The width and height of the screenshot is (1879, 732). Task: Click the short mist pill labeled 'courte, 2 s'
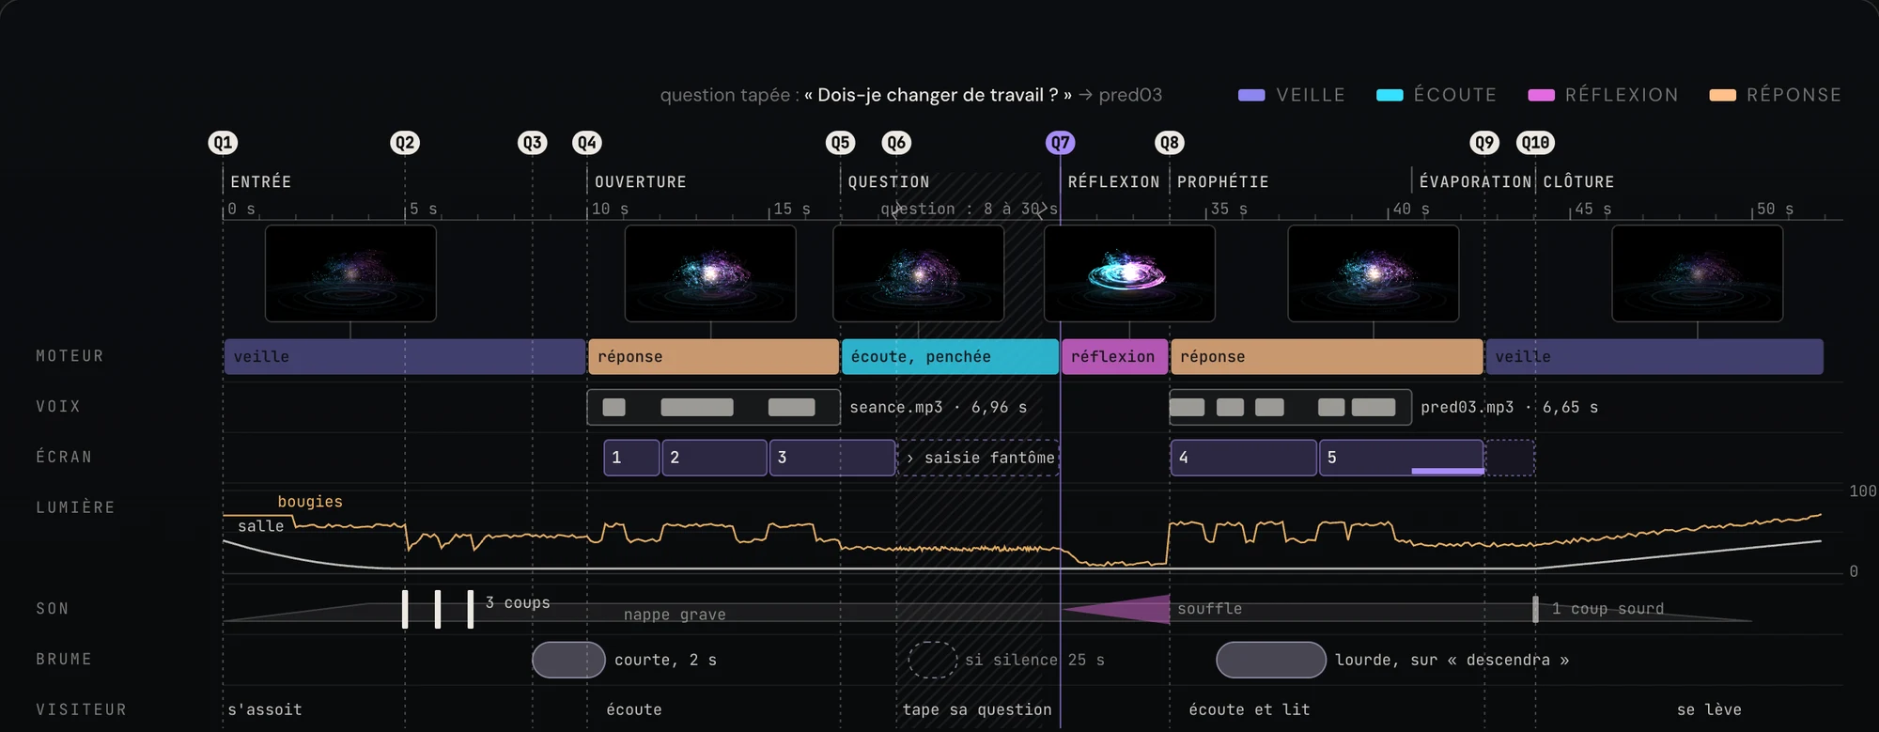568,660
